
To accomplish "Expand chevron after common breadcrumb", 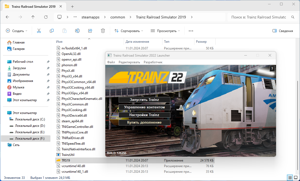I will (x=130, y=17).
